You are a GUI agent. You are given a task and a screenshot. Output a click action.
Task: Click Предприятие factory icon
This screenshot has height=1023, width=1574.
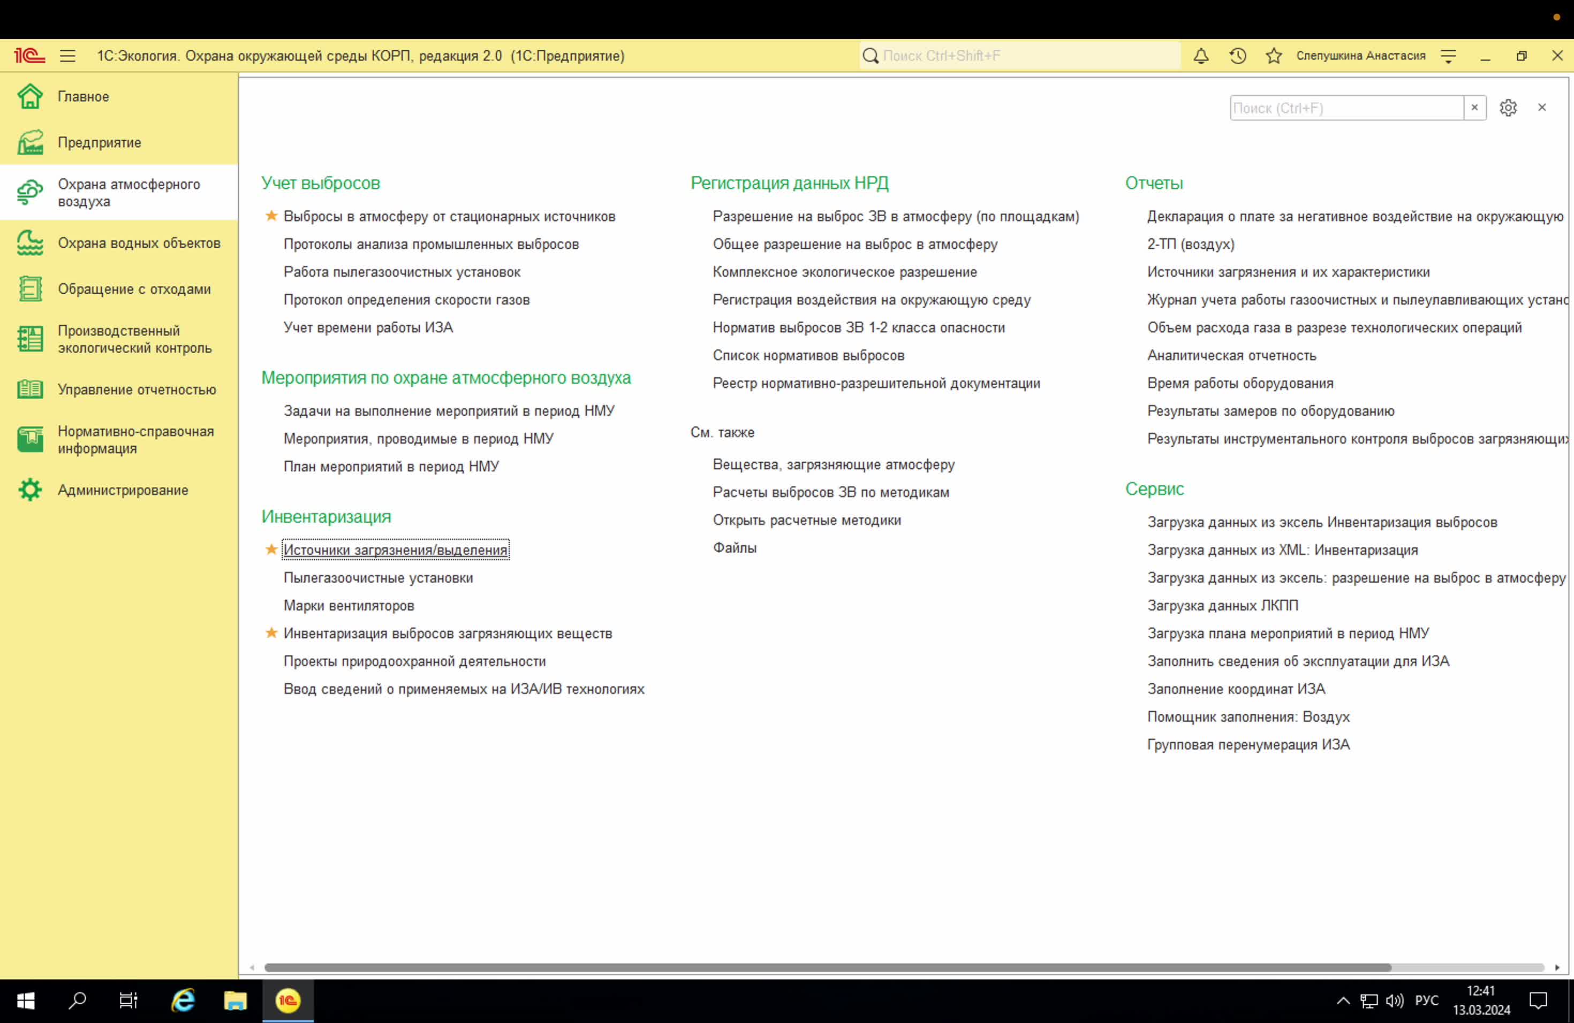click(31, 143)
